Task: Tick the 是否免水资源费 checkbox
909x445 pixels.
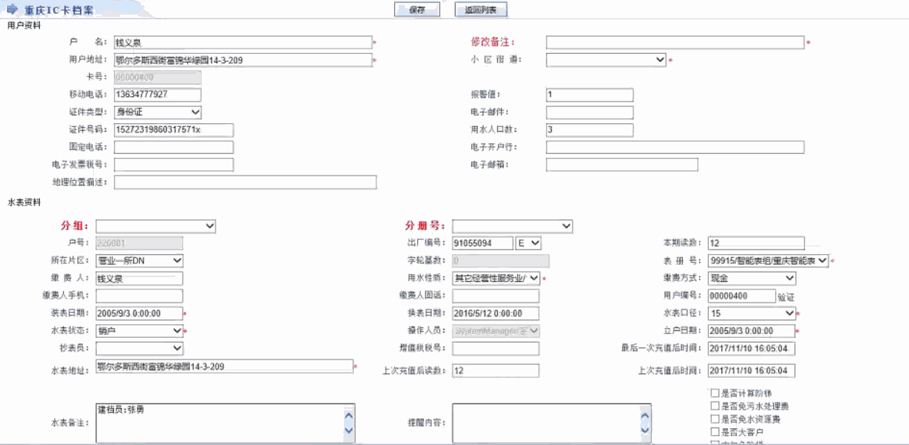Action: click(715, 419)
